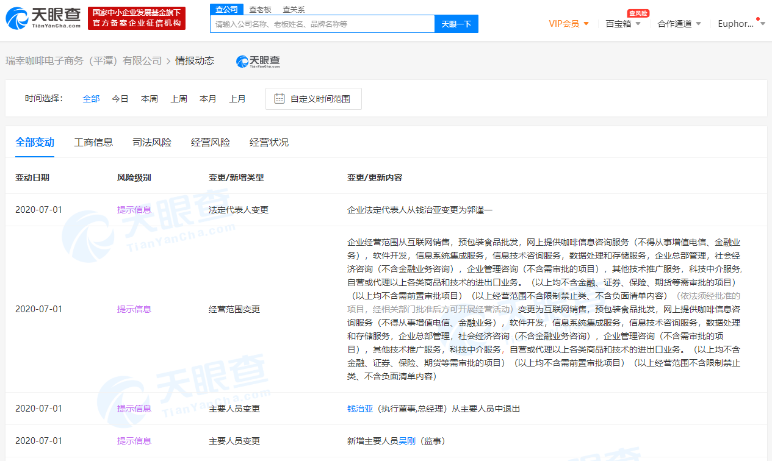Viewport: 772px width, 461px height.
Task: Click the red official credit agency banner
Action: pyautogui.click(x=137, y=18)
